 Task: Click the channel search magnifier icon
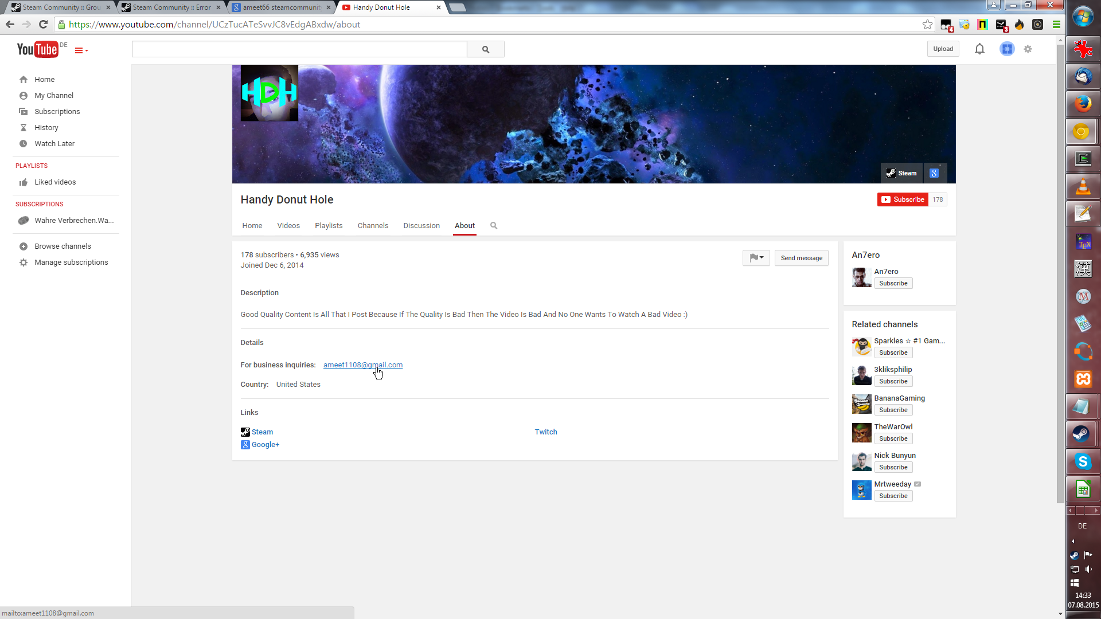click(x=494, y=226)
